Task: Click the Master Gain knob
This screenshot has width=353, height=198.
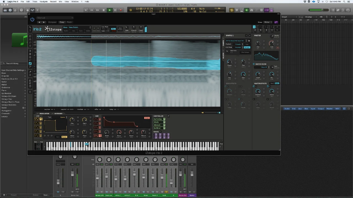Action: tap(272, 43)
